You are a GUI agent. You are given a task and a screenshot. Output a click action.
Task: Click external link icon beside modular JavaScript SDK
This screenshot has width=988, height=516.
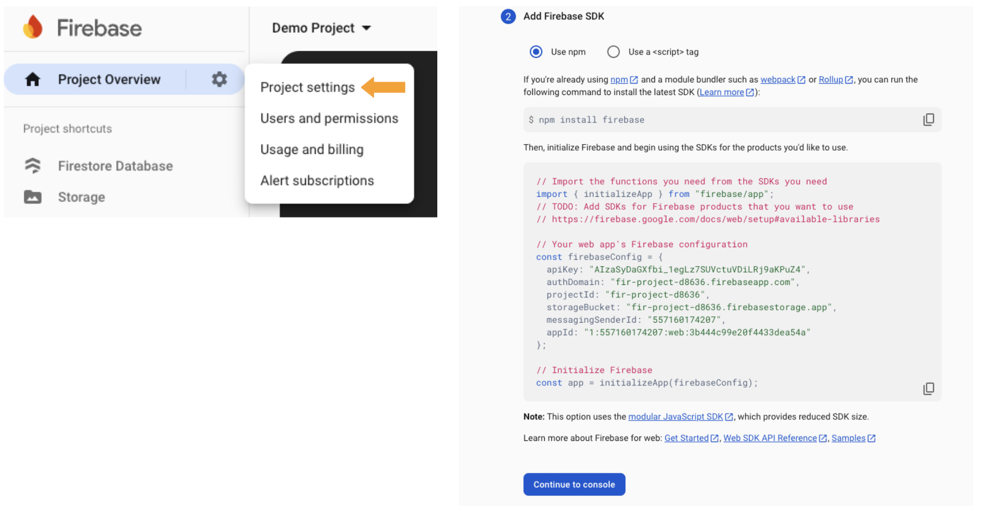pyautogui.click(x=729, y=417)
